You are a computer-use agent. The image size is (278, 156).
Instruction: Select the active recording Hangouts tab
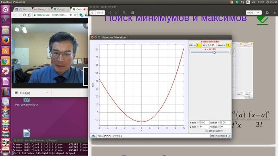click(79, 9)
